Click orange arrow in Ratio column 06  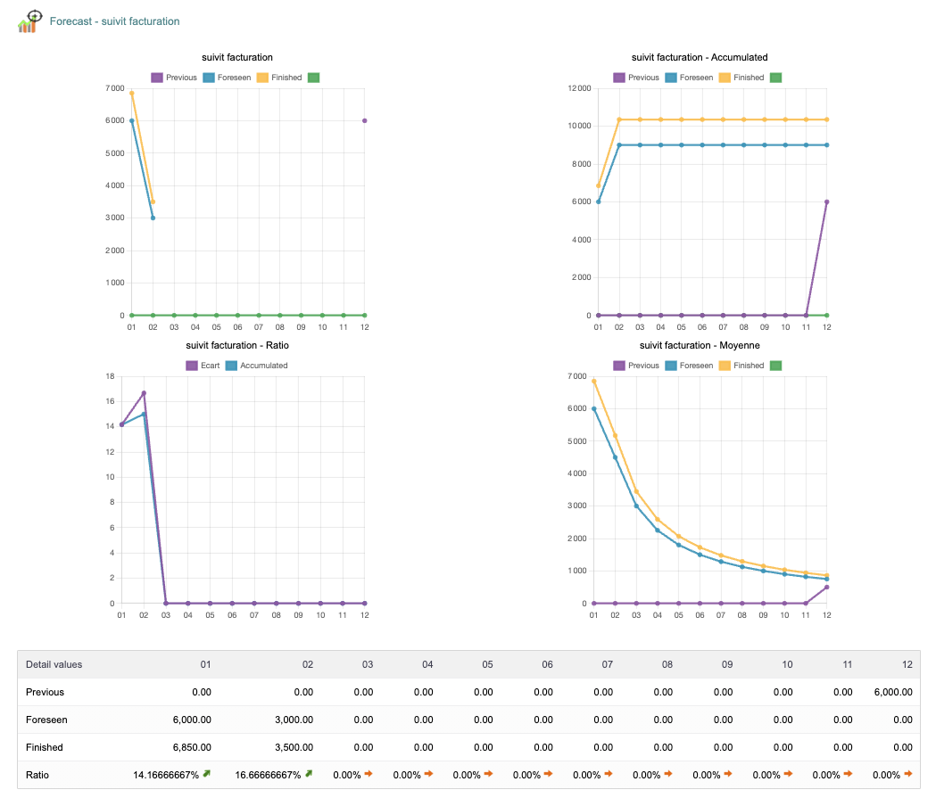pyautogui.click(x=548, y=774)
